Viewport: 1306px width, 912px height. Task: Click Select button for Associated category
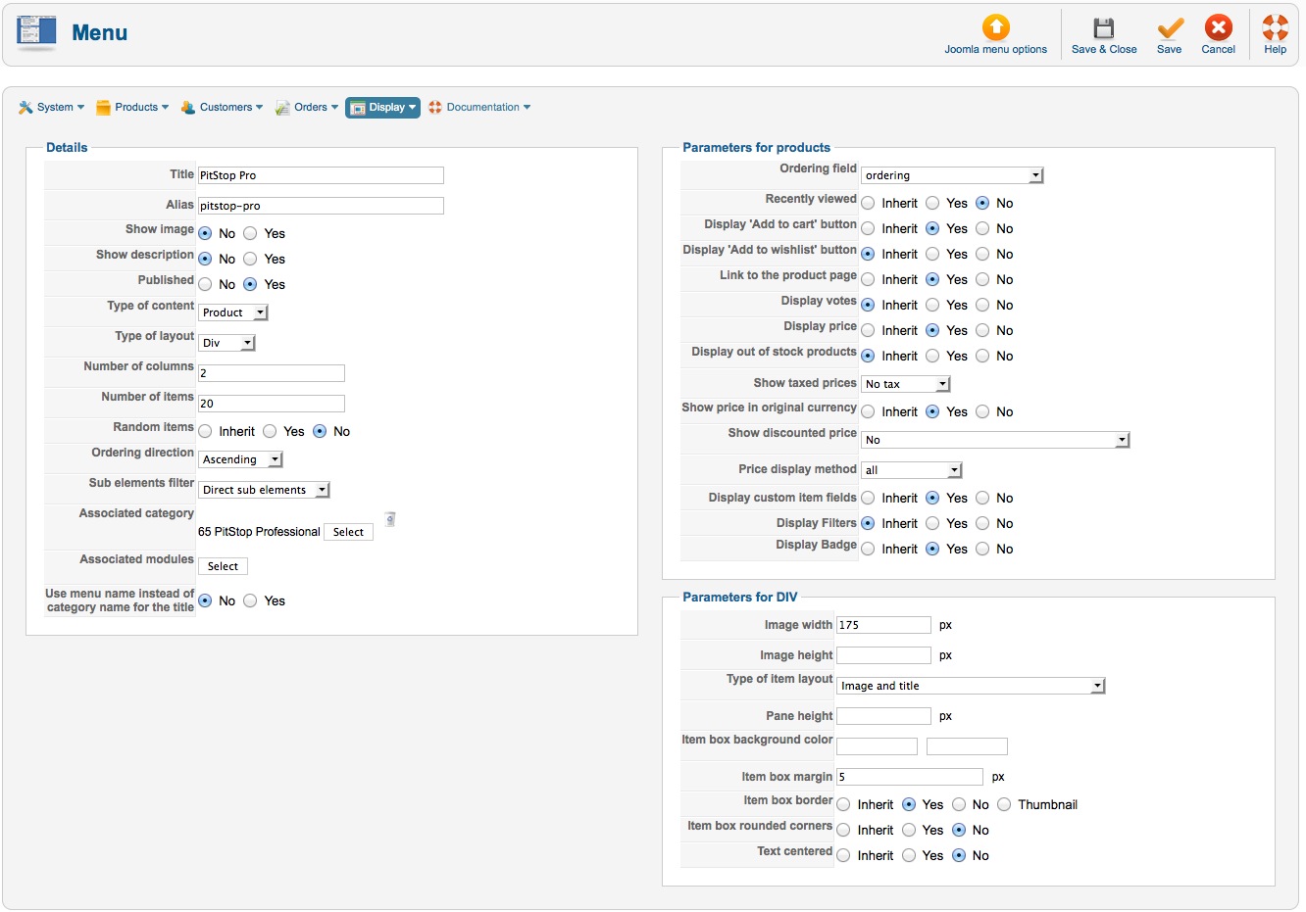[348, 532]
